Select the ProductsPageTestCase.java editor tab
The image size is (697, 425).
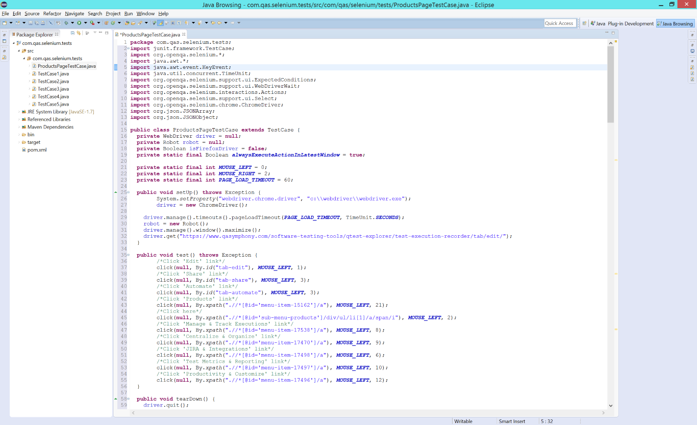(150, 34)
